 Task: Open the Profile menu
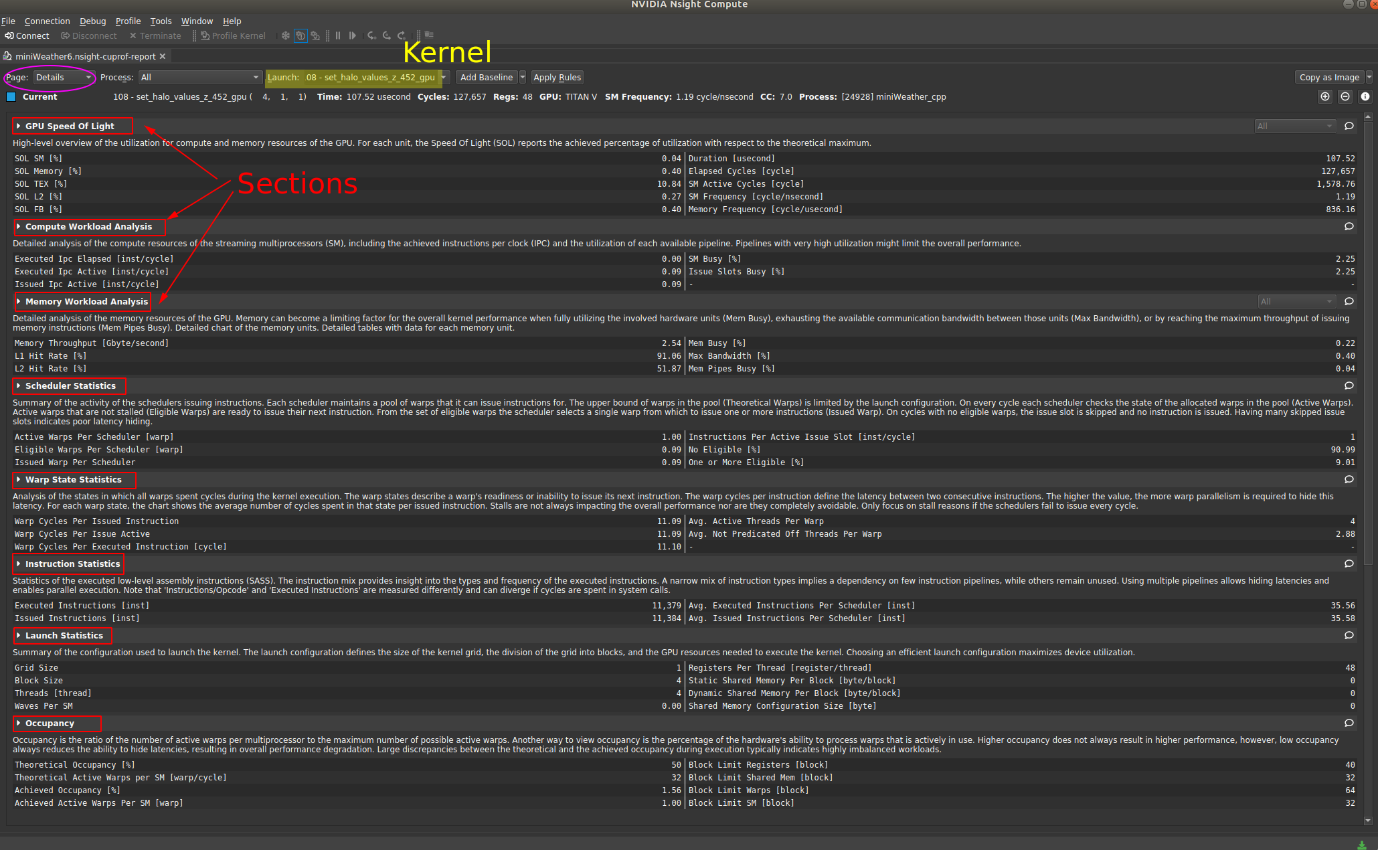point(128,21)
